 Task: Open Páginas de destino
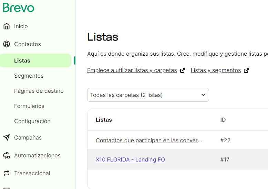(x=39, y=91)
